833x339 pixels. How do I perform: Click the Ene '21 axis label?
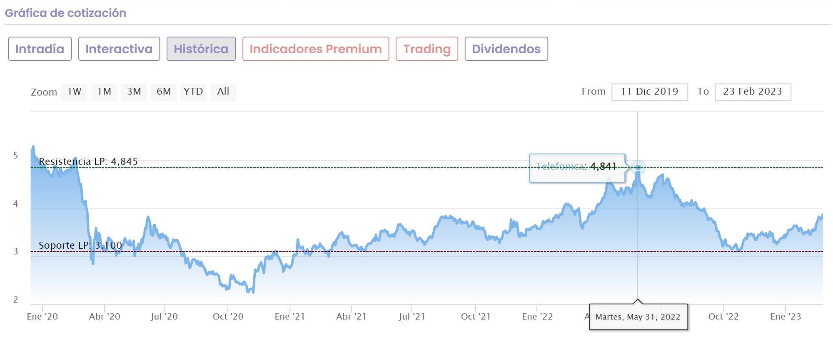click(x=290, y=317)
